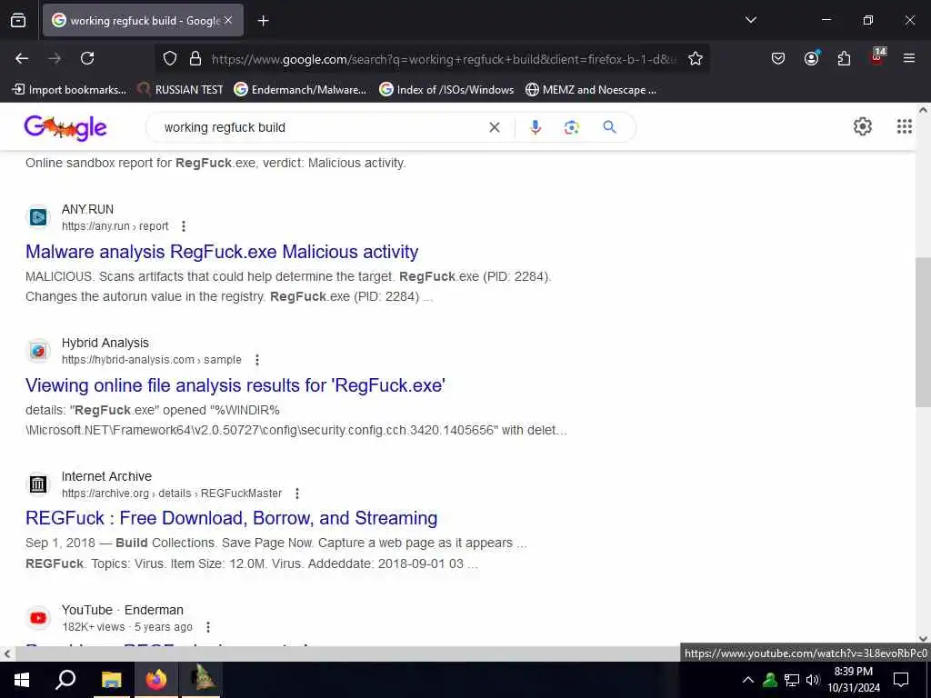Click the URL address field
931x698 pixels.
[444, 59]
